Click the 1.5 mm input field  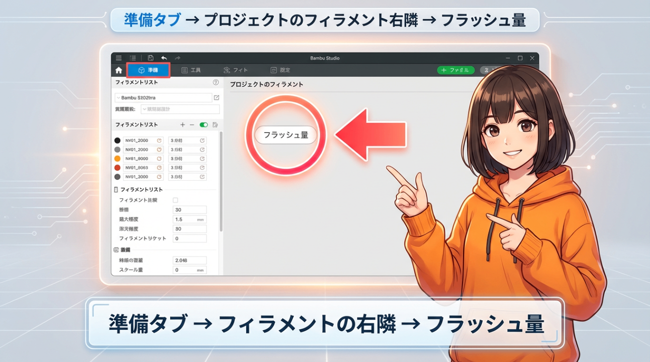pos(189,219)
